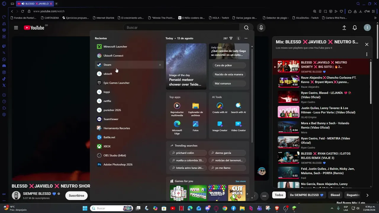Screen dimensions: 379x213
Task: Open Netflix from the Windows taskbar
Action: tap(181, 208)
